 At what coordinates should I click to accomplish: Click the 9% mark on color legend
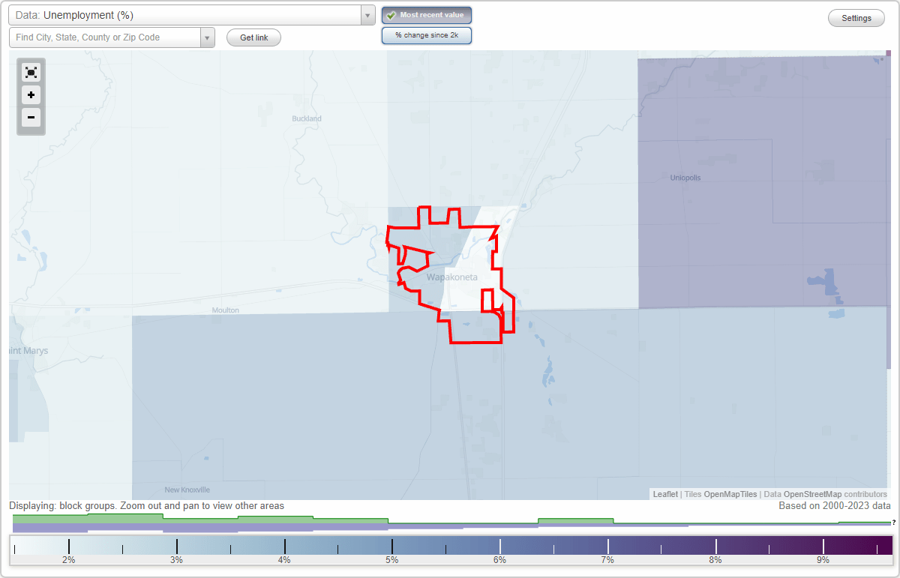point(823,560)
